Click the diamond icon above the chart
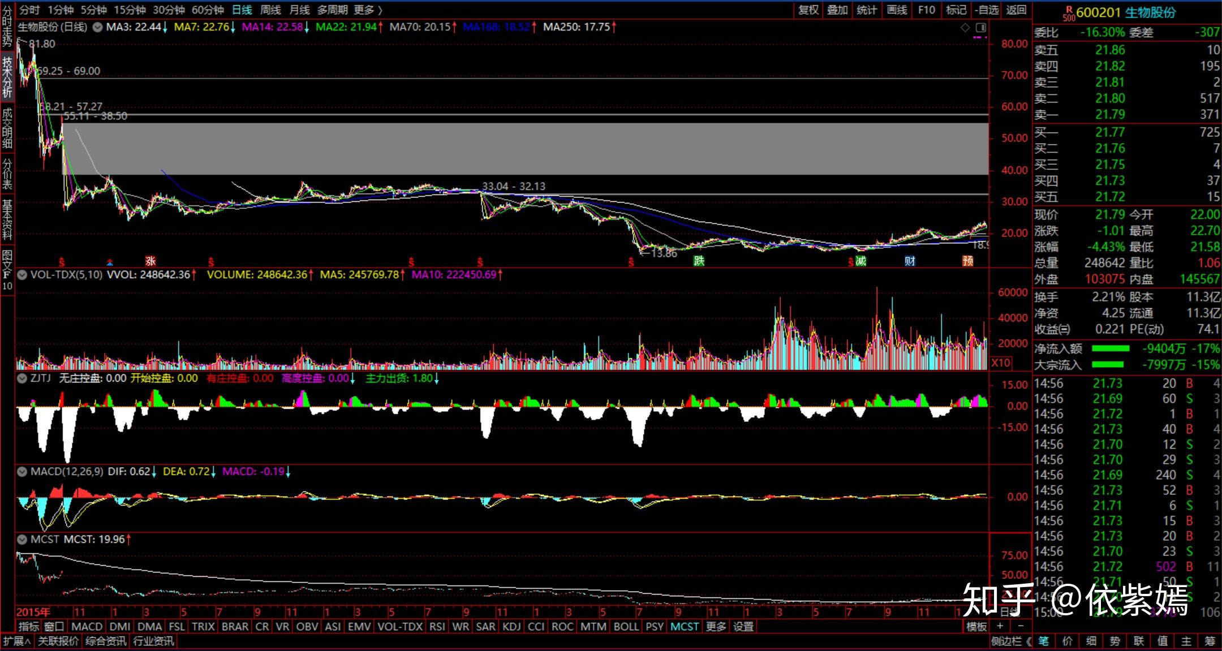1222x651 pixels. [x=965, y=28]
